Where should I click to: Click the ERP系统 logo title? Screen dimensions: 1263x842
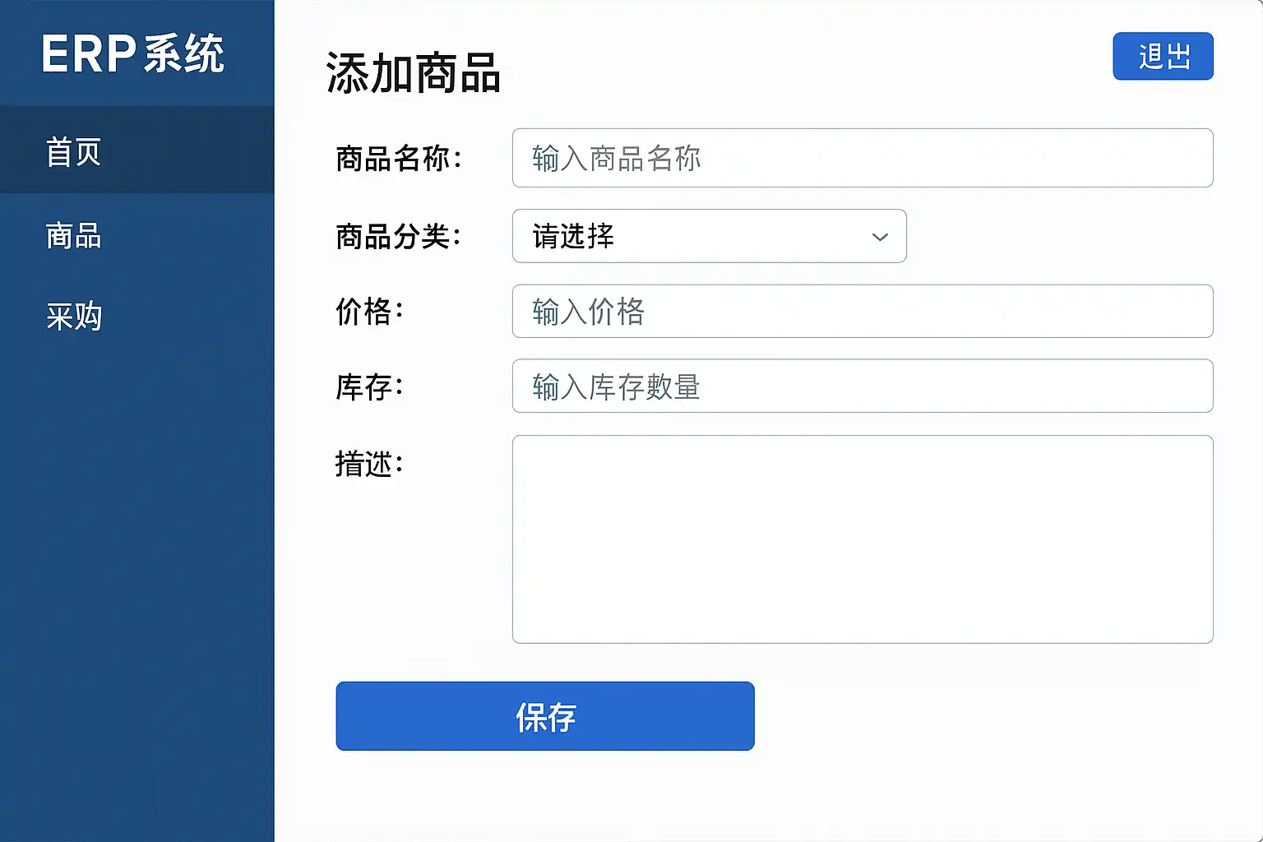[x=133, y=54]
